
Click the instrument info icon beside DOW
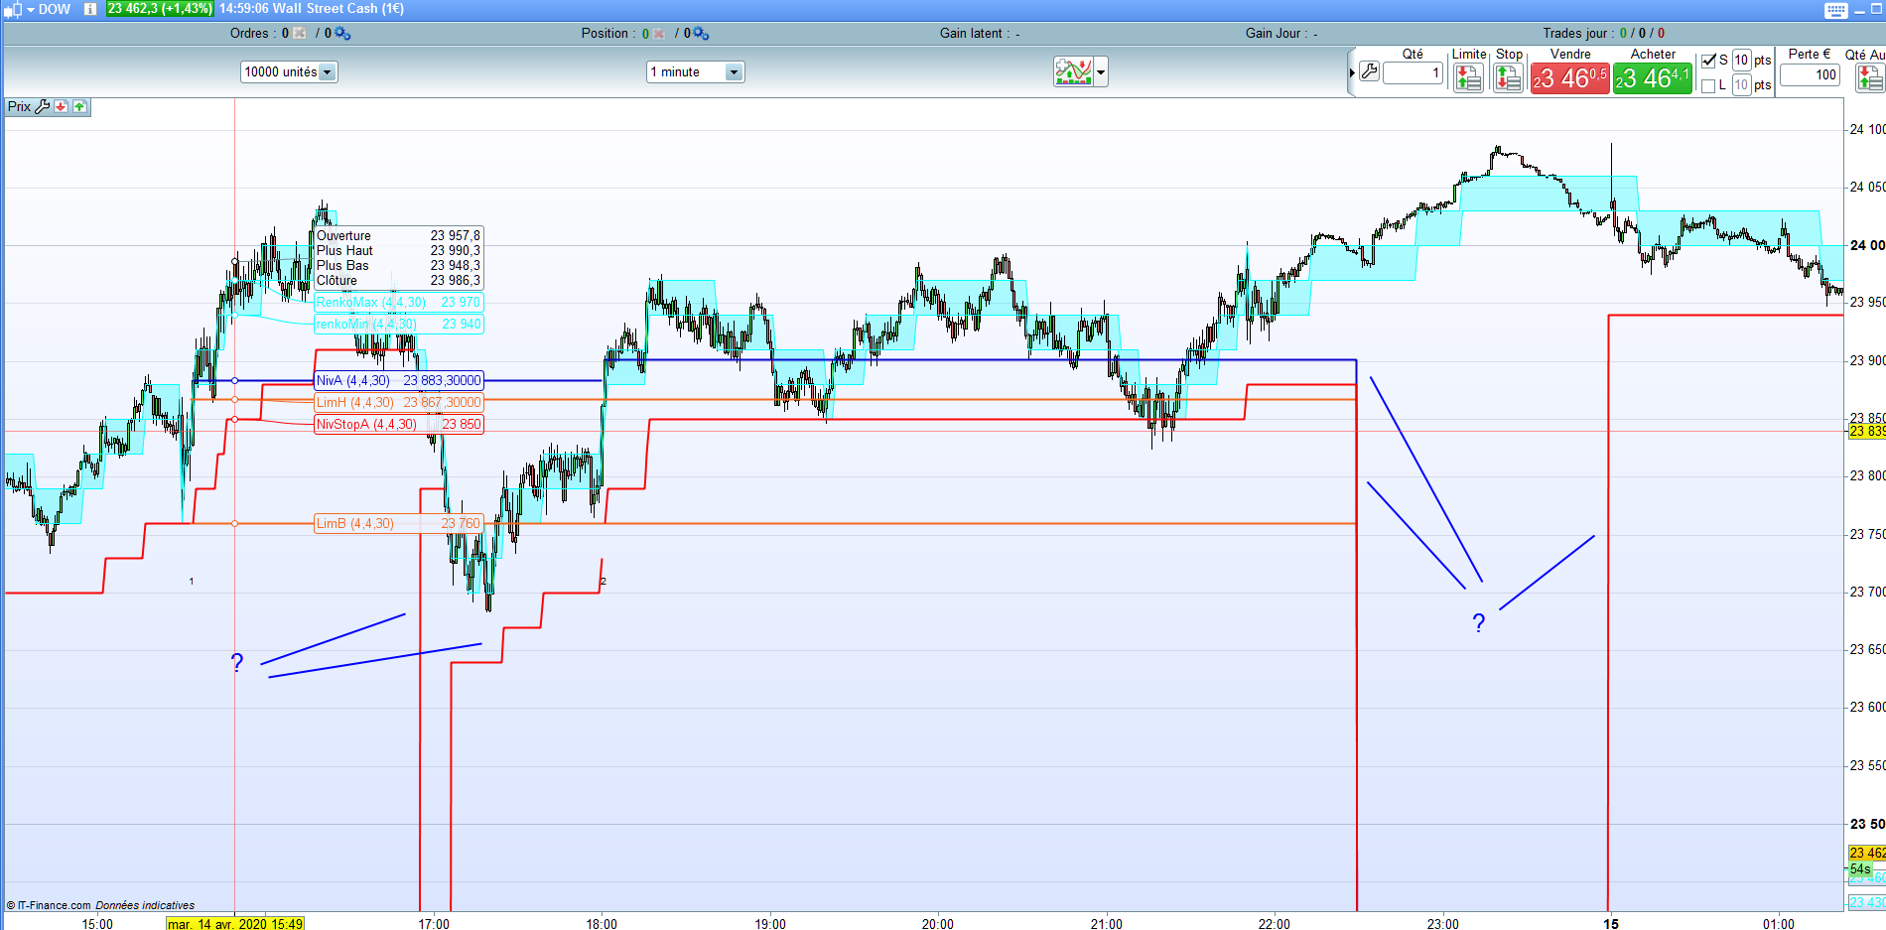coord(90,9)
